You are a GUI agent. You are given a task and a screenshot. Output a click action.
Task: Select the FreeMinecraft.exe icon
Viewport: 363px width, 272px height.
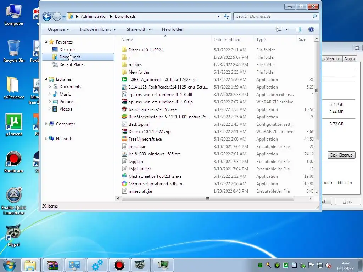click(x=124, y=139)
